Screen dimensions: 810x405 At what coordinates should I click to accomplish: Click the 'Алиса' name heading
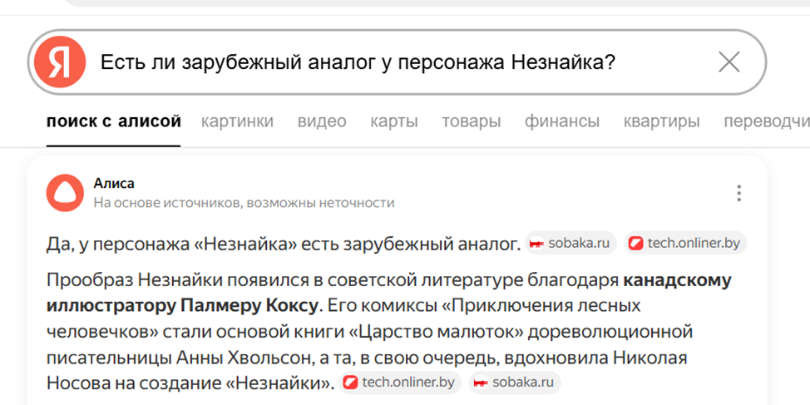[x=114, y=184]
